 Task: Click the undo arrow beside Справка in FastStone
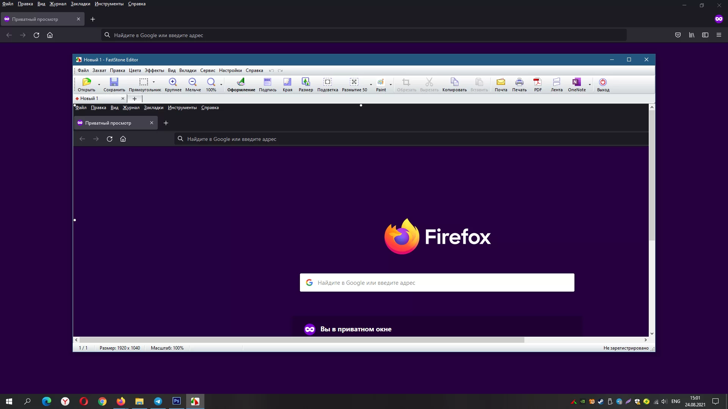(x=271, y=71)
